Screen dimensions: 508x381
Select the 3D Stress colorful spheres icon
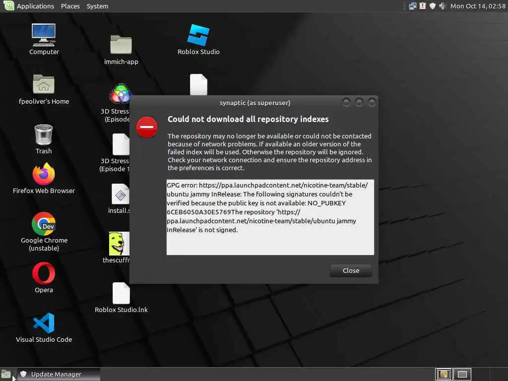click(x=120, y=94)
